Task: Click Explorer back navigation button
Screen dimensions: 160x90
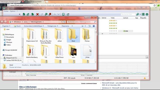Action: coord(2,22)
